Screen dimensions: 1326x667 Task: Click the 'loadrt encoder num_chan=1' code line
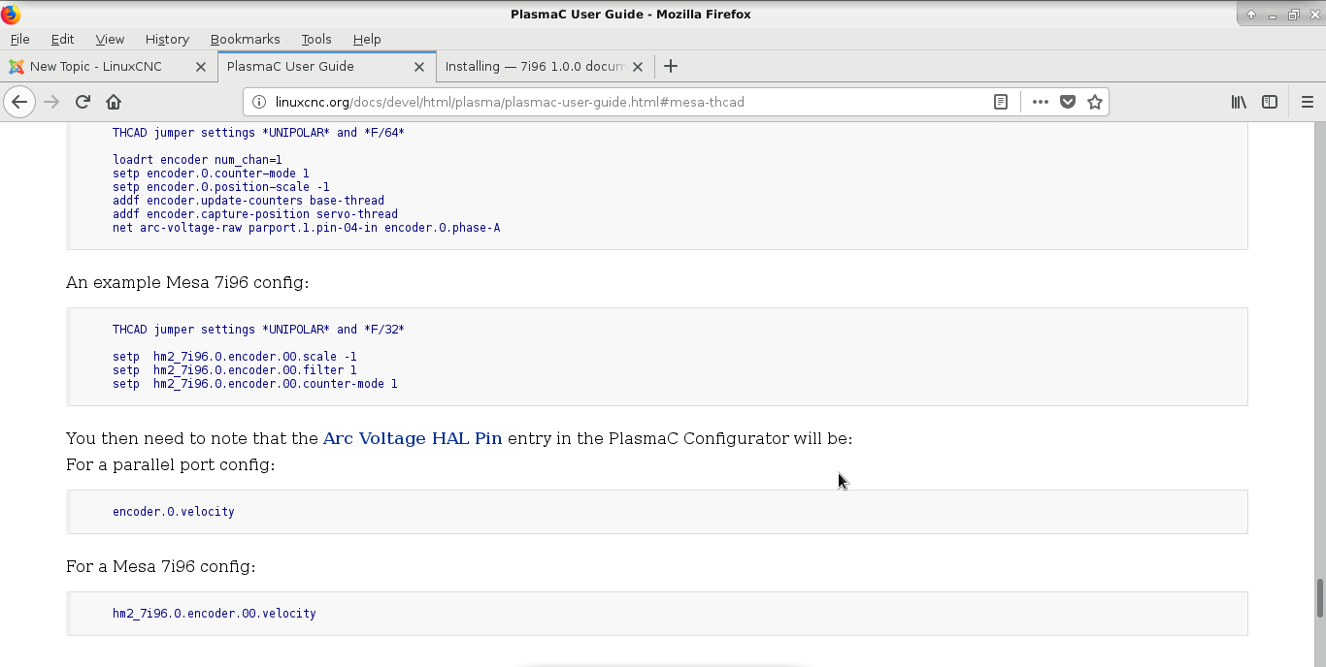pyautogui.click(x=197, y=160)
